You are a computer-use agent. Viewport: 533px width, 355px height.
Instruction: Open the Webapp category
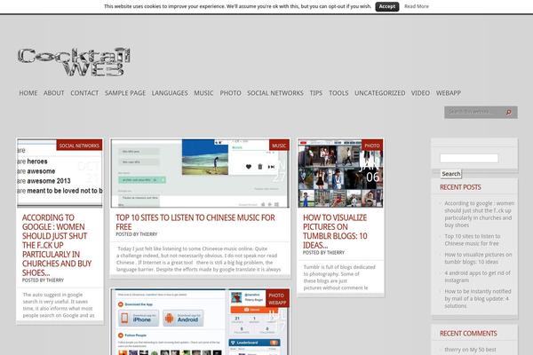449,93
